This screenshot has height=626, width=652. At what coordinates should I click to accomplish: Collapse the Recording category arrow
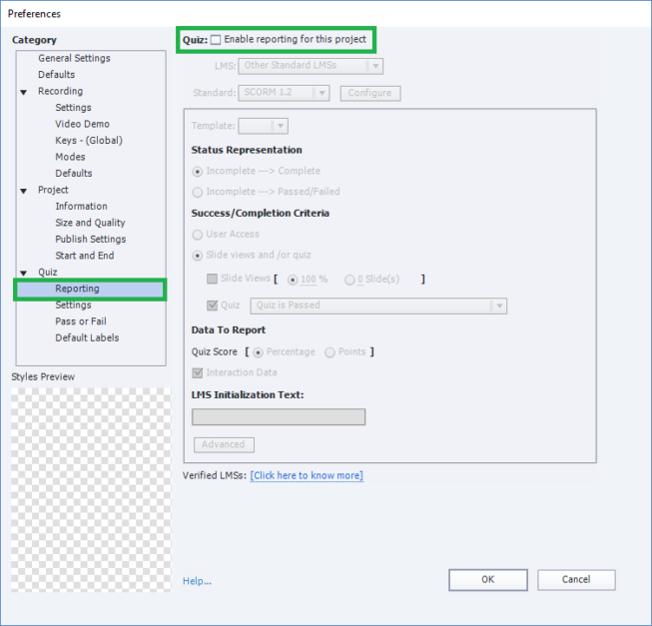tap(24, 92)
